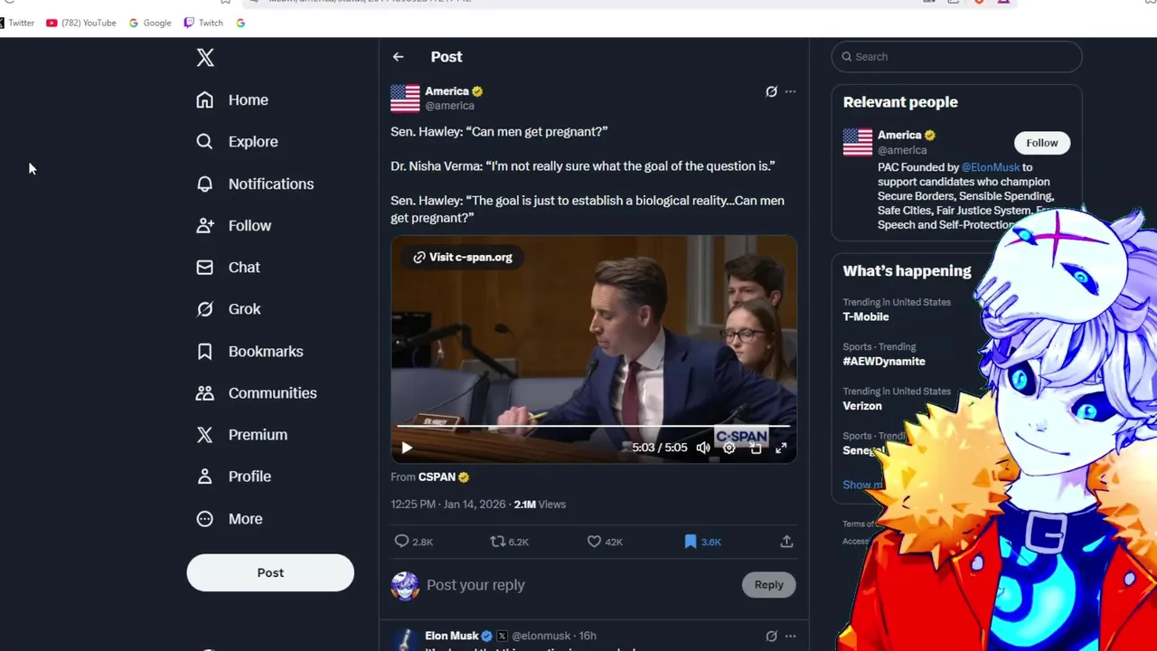Image resolution: width=1157 pixels, height=651 pixels.
Task: Open Chat in the sidebar
Action: click(228, 267)
